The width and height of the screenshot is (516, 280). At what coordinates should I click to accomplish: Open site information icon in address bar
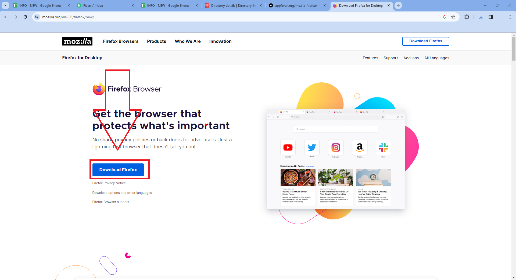(x=37, y=17)
